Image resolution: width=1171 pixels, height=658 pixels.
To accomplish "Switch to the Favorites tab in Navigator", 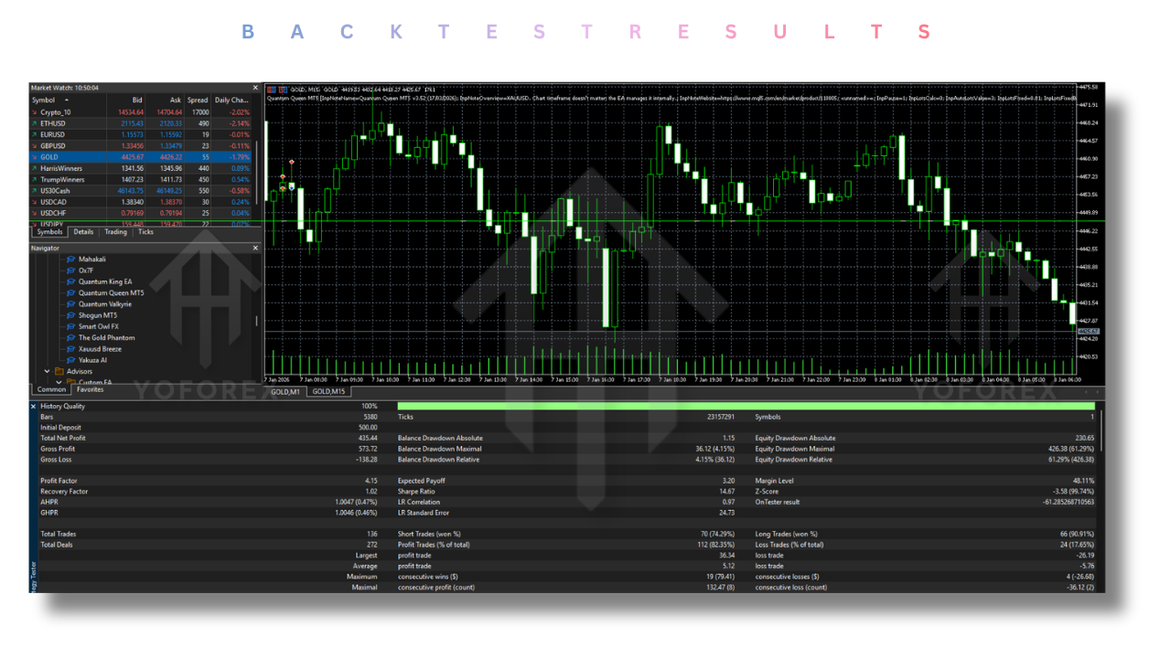I will [90, 389].
